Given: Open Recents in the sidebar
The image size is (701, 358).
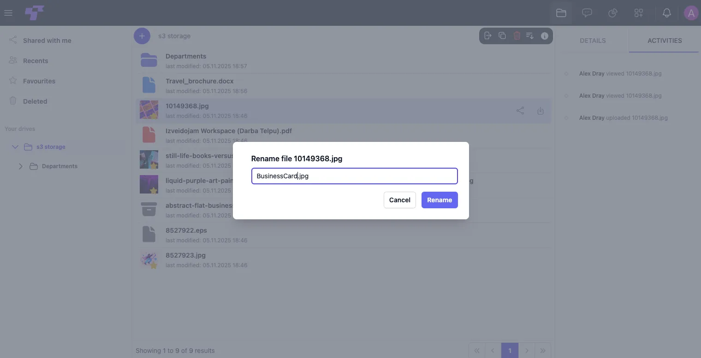Looking at the screenshot, I should (x=36, y=61).
